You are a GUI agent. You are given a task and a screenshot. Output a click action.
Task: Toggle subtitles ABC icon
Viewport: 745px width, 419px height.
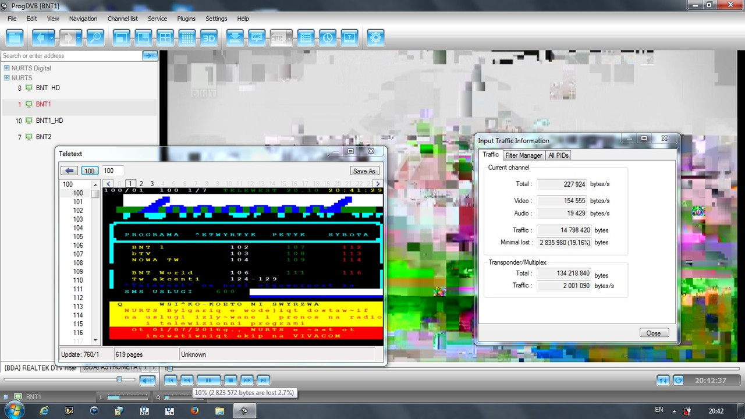pyautogui.click(x=257, y=38)
